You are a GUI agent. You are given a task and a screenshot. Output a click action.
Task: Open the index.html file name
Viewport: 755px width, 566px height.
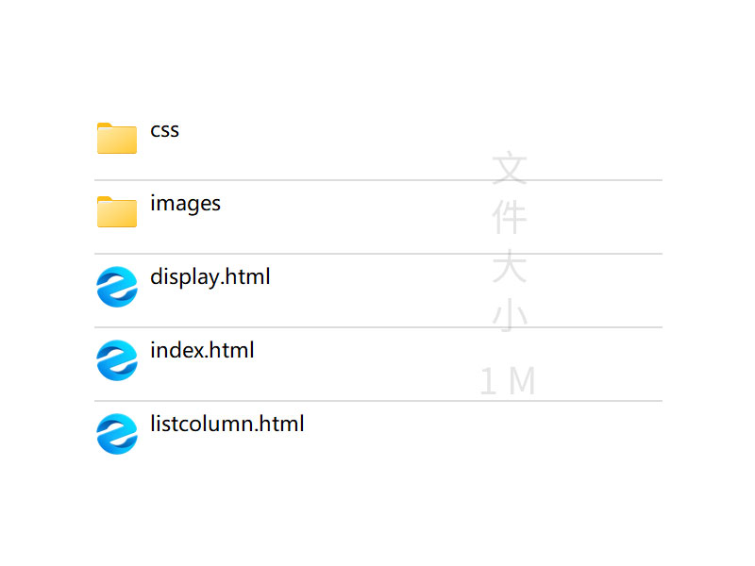(x=202, y=351)
